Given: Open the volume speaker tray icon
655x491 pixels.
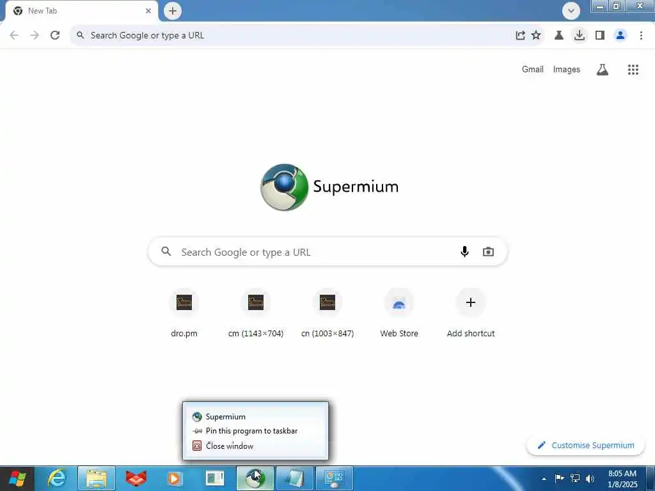Looking at the screenshot, I should coord(590,478).
